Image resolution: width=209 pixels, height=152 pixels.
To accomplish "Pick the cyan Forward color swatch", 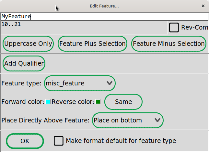I will pyautogui.click(x=48, y=102).
